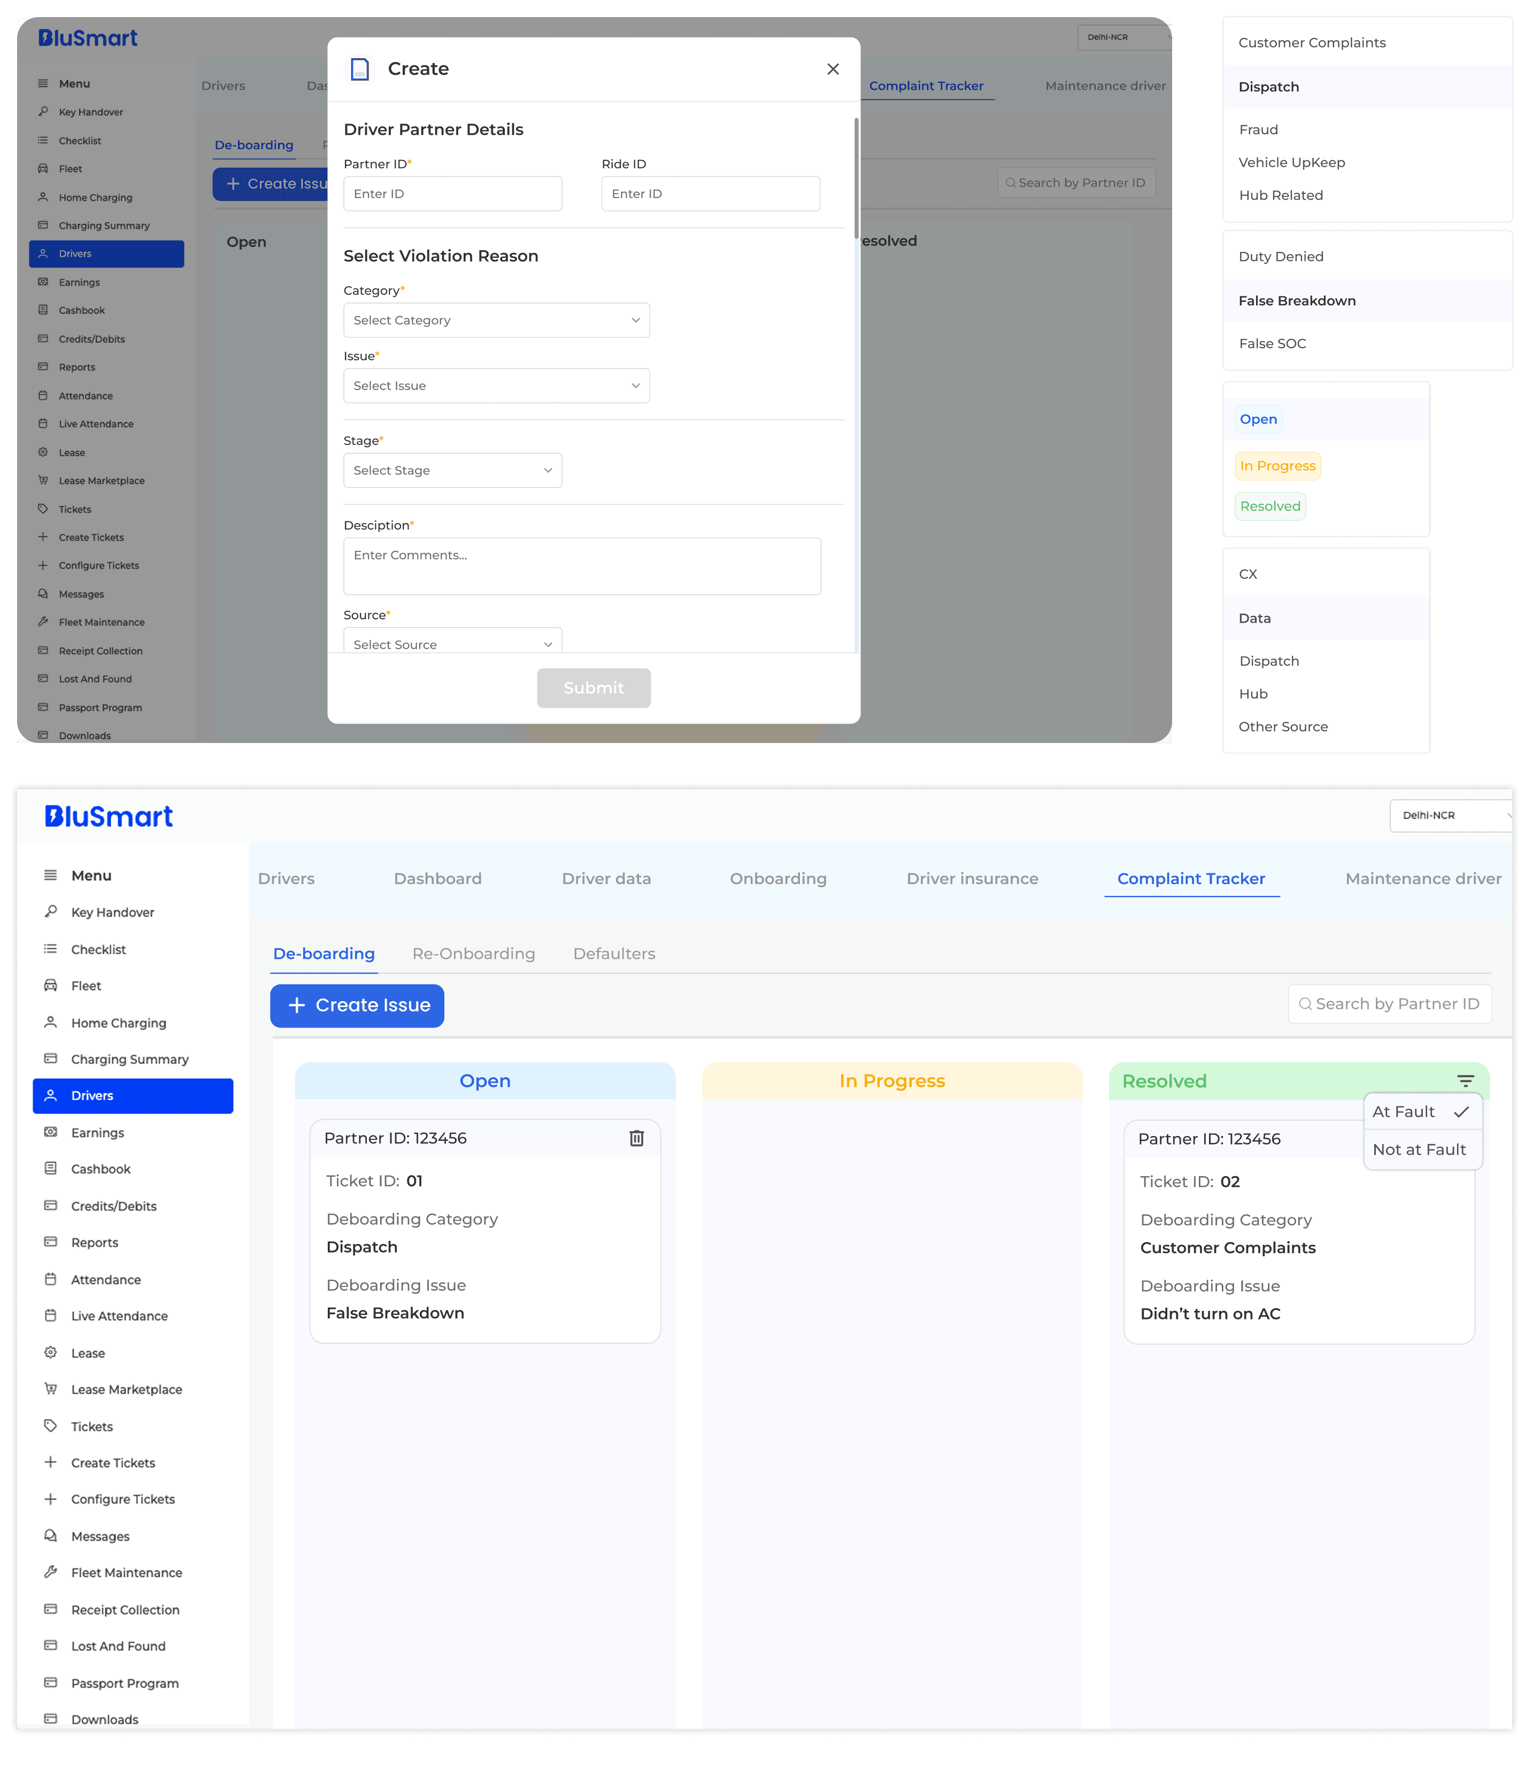Choose Not at Fault in the filter menu
Image resolution: width=1540 pixels, height=1765 pixels.
coord(1422,1149)
